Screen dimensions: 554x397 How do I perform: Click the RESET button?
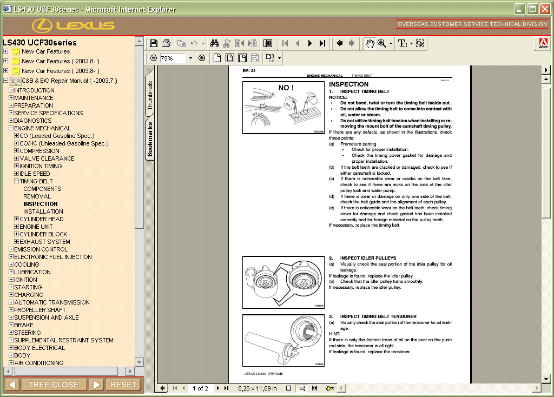[123, 385]
